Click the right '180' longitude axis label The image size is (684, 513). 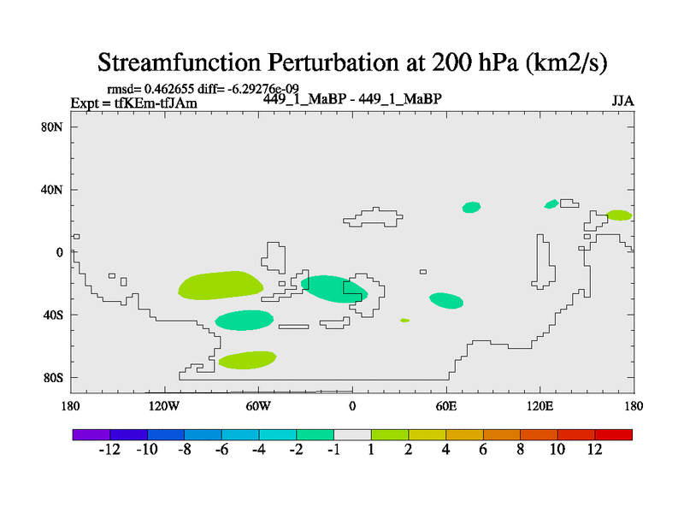tap(634, 407)
